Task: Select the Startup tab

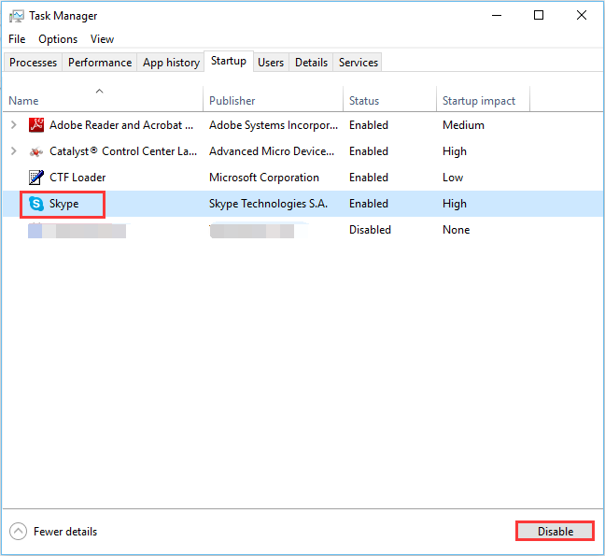Action: tap(229, 61)
